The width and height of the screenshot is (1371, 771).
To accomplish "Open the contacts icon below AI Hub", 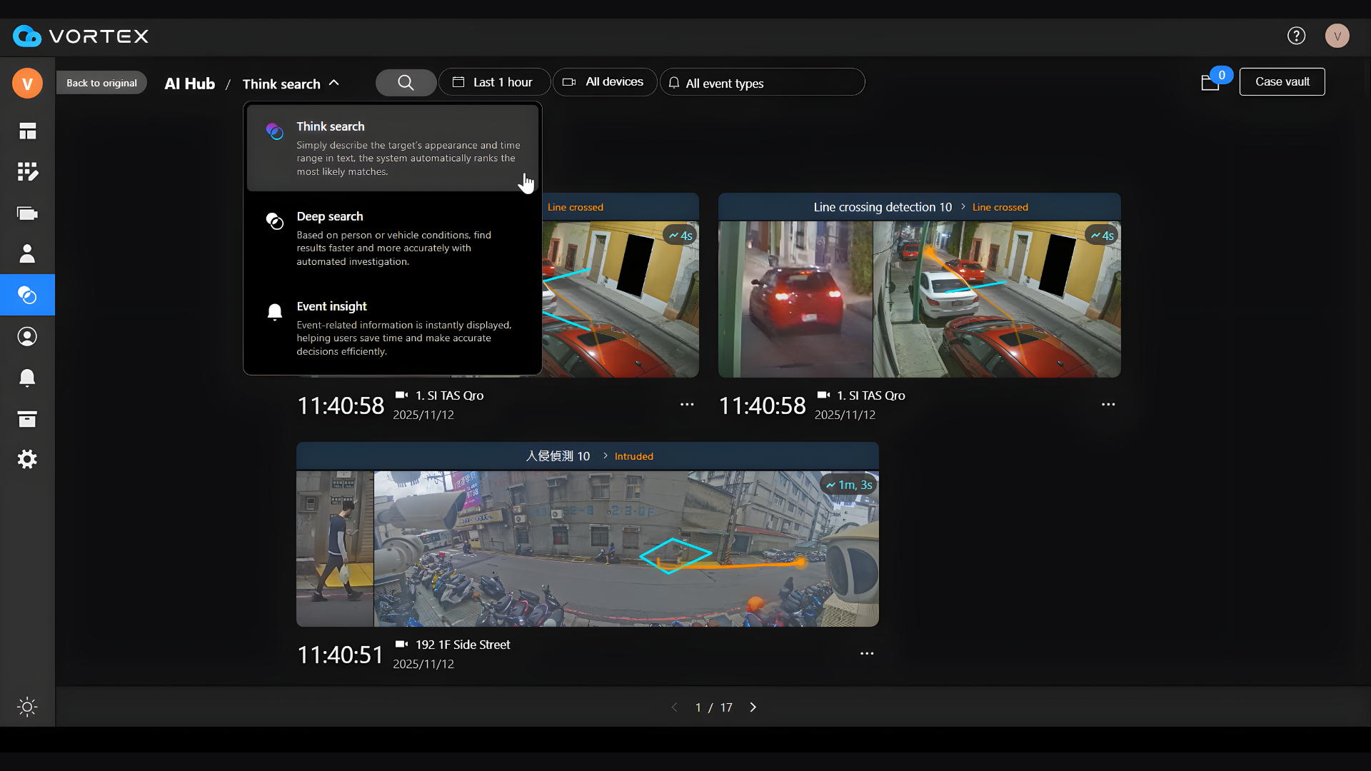I will coord(27,336).
